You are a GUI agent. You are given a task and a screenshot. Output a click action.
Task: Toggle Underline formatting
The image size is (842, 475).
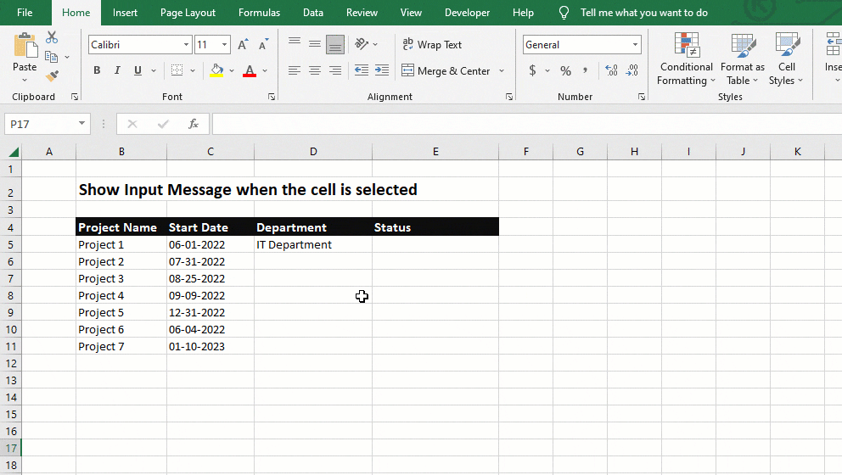[x=138, y=70]
